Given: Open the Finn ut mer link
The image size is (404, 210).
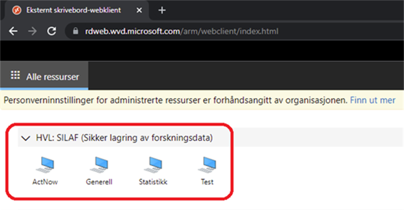Looking at the screenshot, I should click(373, 100).
